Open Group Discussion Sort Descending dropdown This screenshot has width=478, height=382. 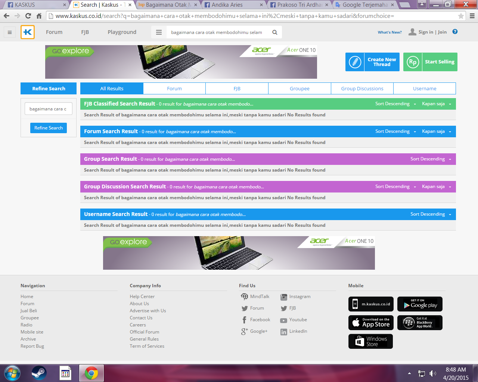coord(395,187)
